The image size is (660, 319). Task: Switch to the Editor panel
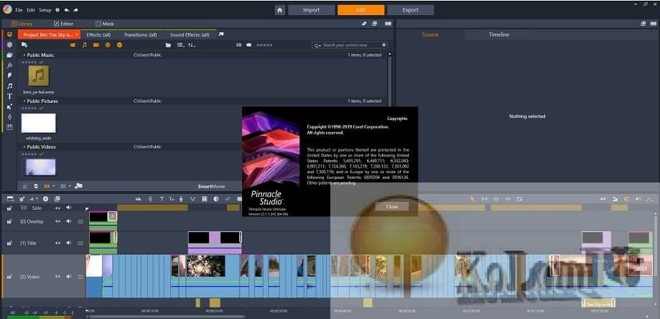63,24
